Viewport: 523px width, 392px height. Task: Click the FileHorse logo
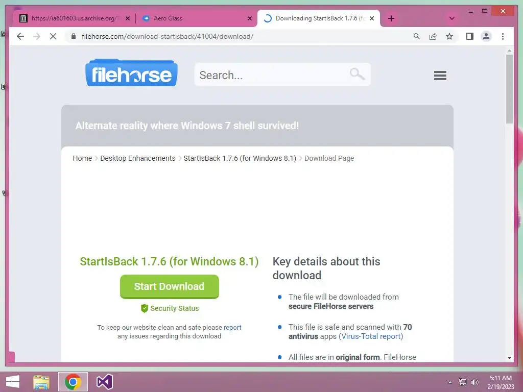pyautogui.click(x=131, y=73)
